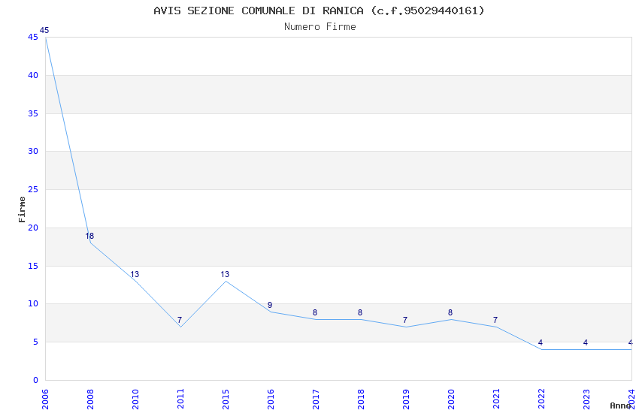Click y-axis tick value 15

(x=33, y=266)
